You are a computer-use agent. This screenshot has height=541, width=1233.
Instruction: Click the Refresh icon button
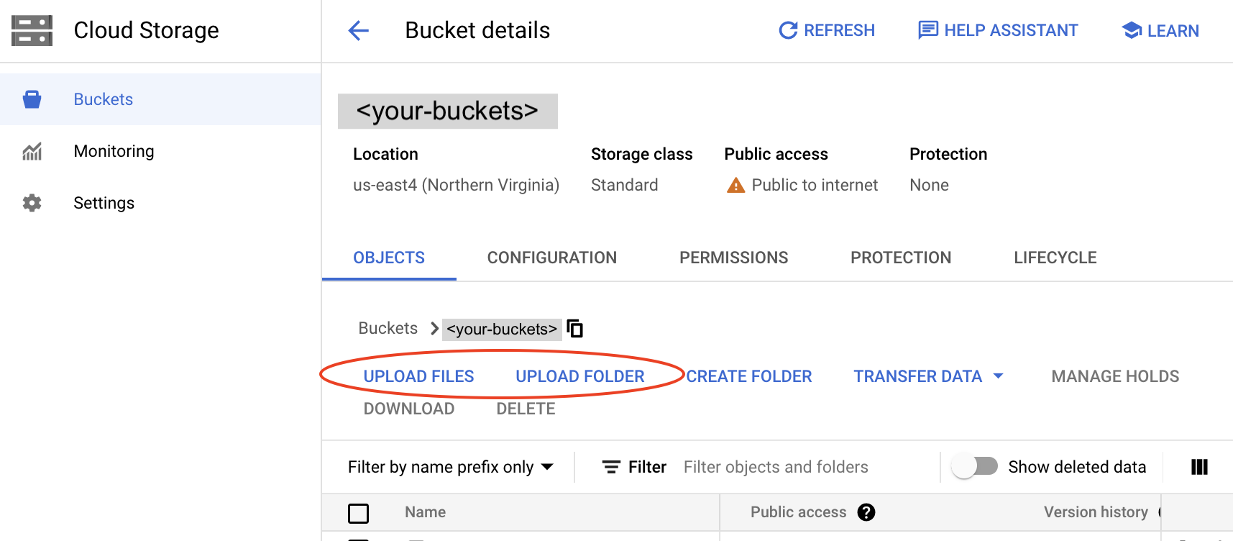point(788,30)
